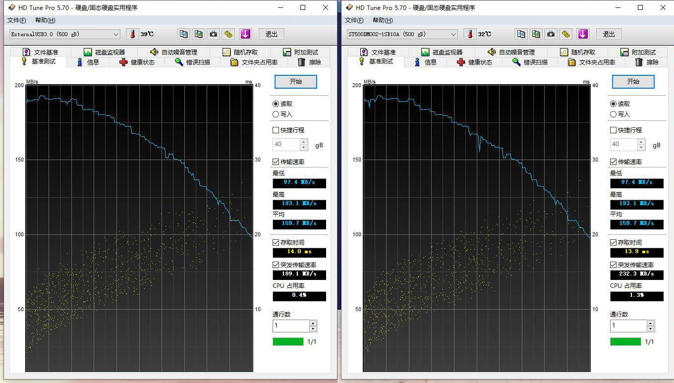Click the camera screenshot icon in the left window
This screenshot has width=674, height=383.
click(x=213, y=34)
